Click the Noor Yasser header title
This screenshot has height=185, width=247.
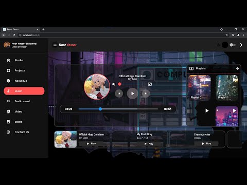tap(67, 45)
